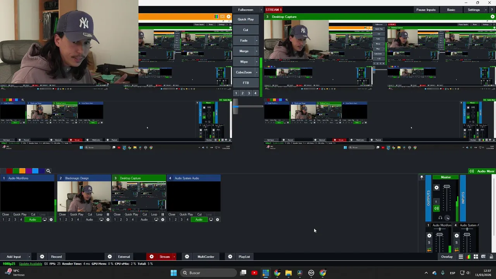Mute Master audio speaker toggle
The width and height of the screenshot is (496, 279).
436,208
